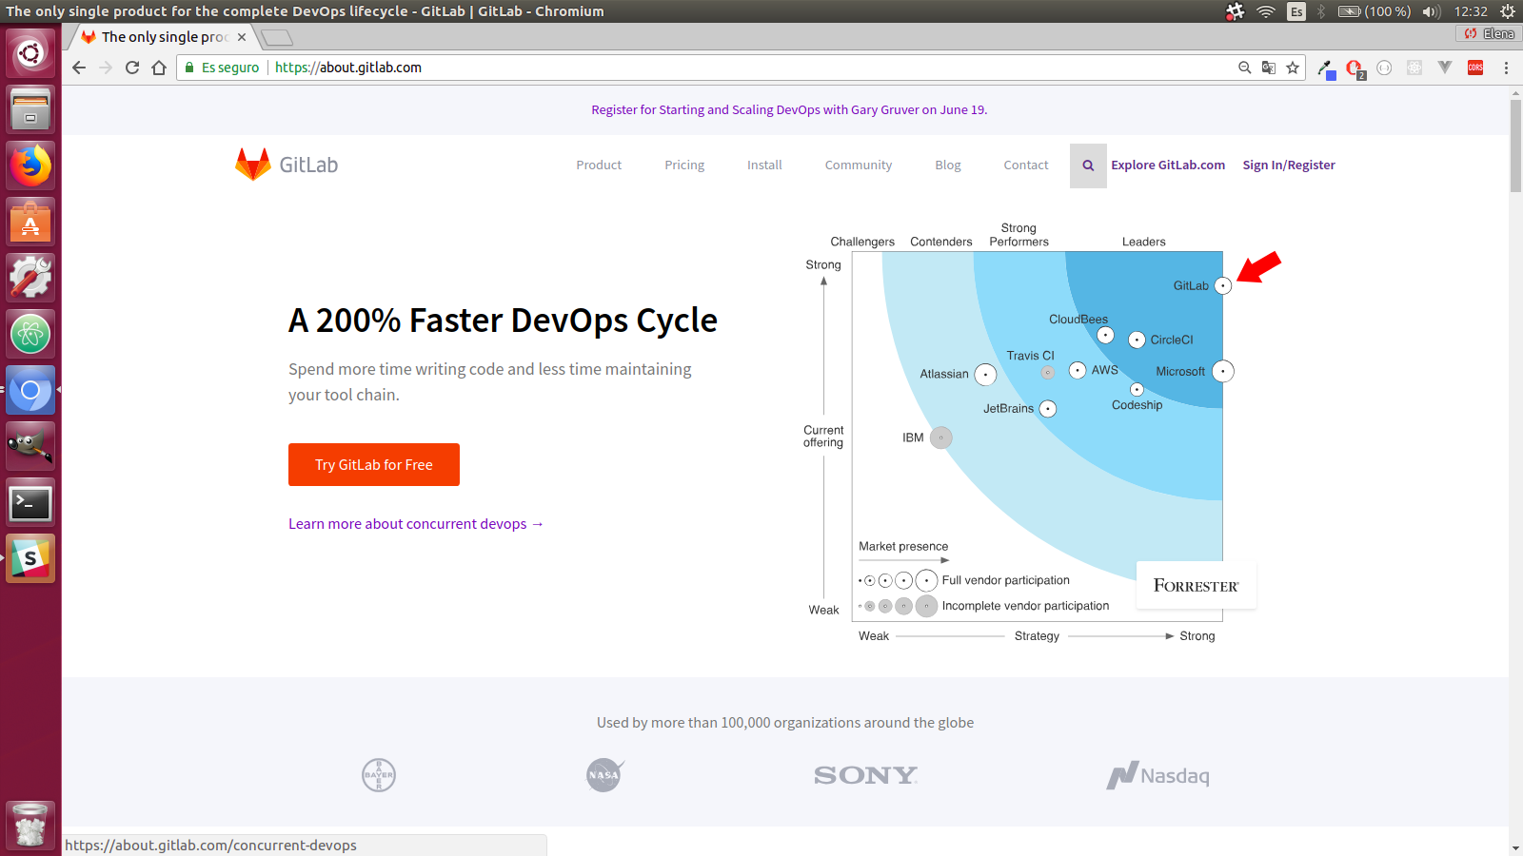The height and width of the screenshot is (856, 1523).
Task: Reload the current page
Action: click(x=132, y=68)
